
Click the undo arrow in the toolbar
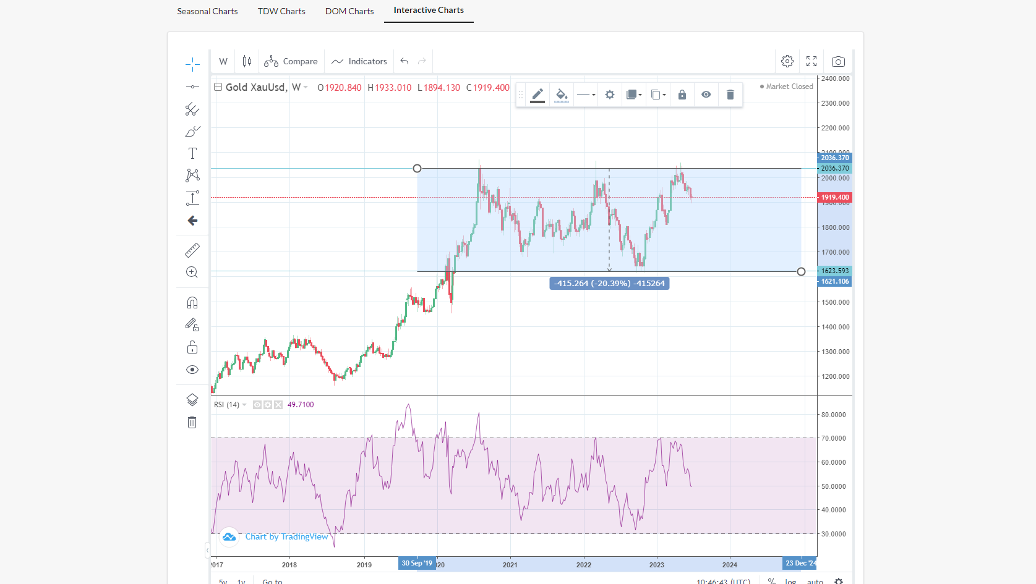(x=404, y=61)
